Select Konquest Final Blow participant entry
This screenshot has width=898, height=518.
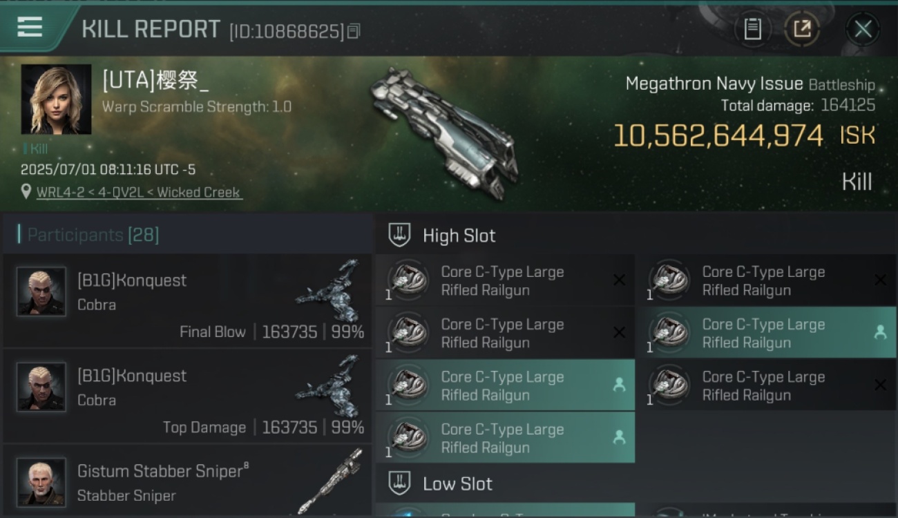(187, 300)
